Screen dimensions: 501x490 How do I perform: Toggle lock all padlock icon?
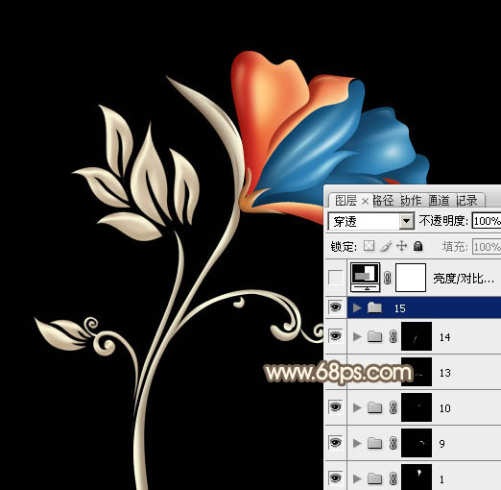(417, 246)
